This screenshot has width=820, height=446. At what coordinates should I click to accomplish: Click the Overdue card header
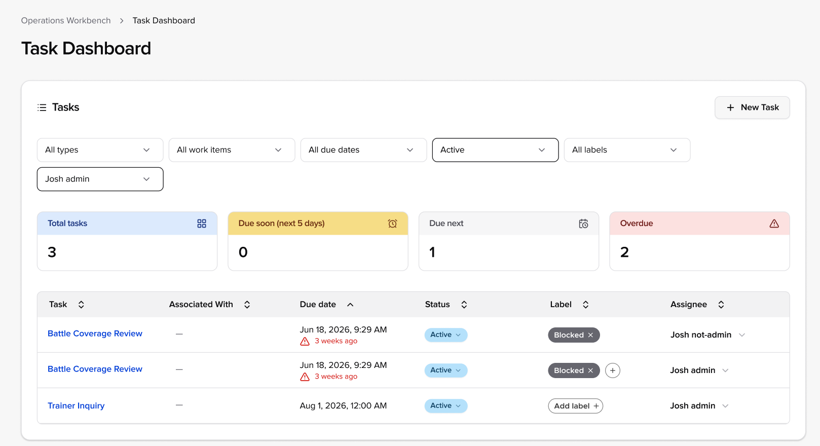699,224
